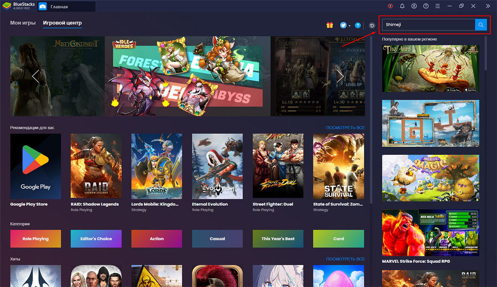Go to previous banner slide
497x287 pixels.
(x=35, y=76)
